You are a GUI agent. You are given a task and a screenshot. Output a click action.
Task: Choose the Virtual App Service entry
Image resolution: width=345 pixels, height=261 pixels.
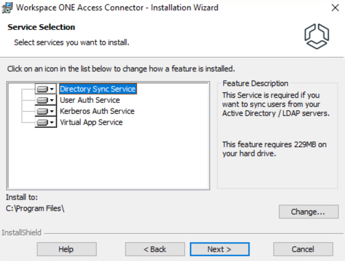coord(91,123)
